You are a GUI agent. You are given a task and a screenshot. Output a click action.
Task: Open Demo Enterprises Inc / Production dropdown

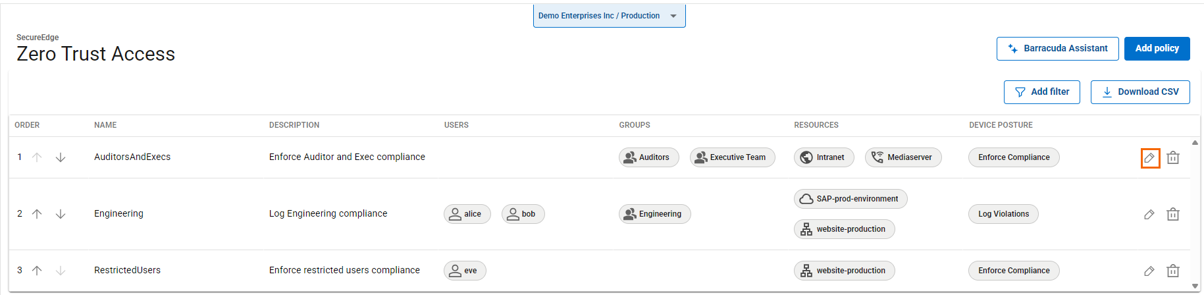click(x=609, y=16)
